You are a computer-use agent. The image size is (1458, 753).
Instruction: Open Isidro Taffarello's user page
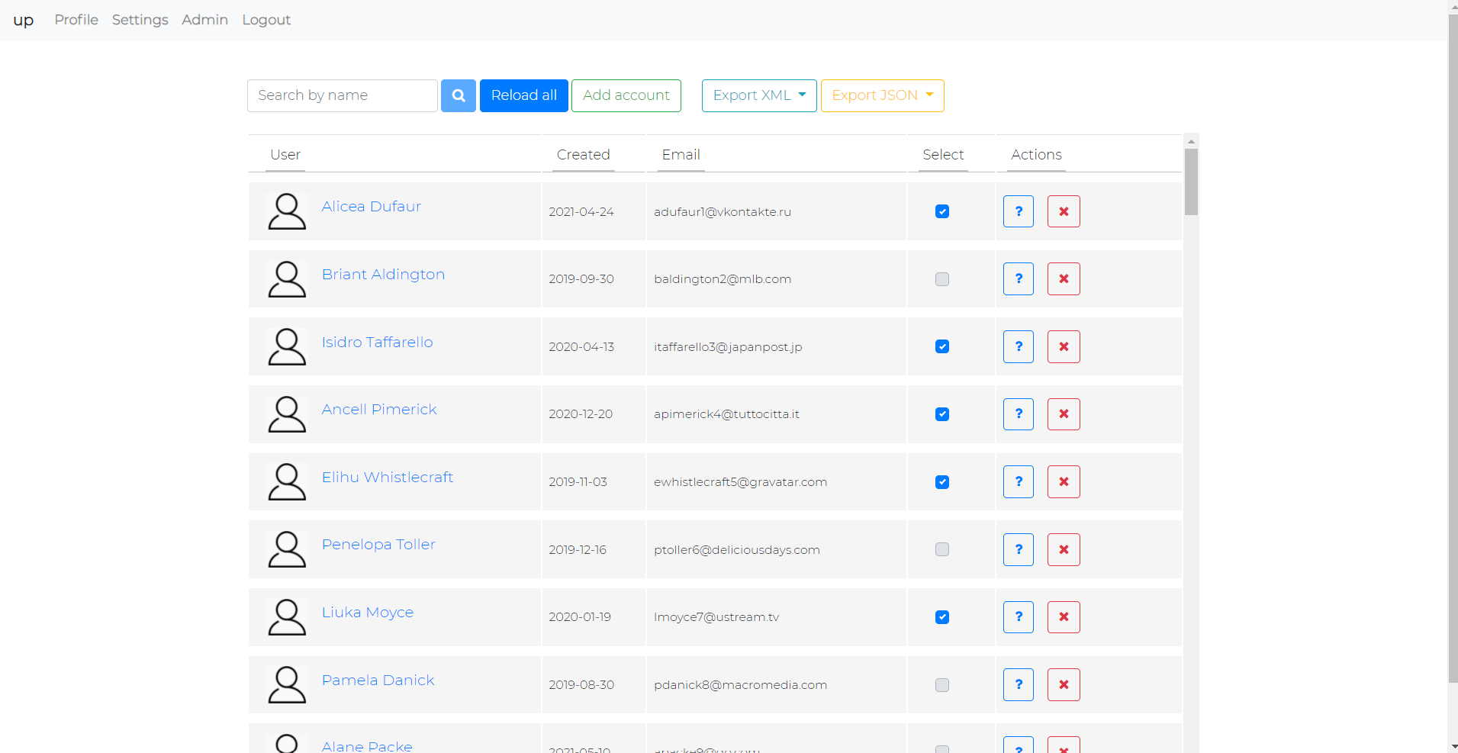pyautogui.click(x=377, y=342)
